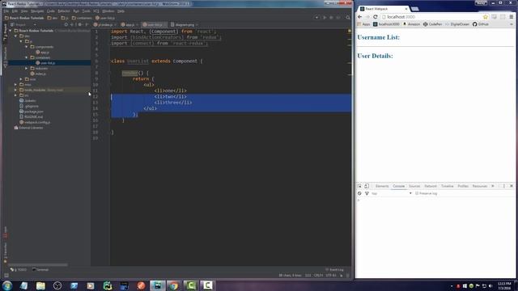Screen dimensions: 518x291
Task: Collapse the components folder
Action: [27, 47]
